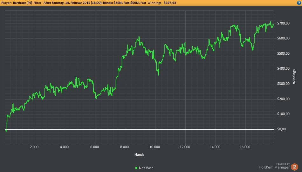The width and height of the screenshot is (302, 172).
Task: Click the Powered by Hold'em Manager text
Action: tap(274, 166)
